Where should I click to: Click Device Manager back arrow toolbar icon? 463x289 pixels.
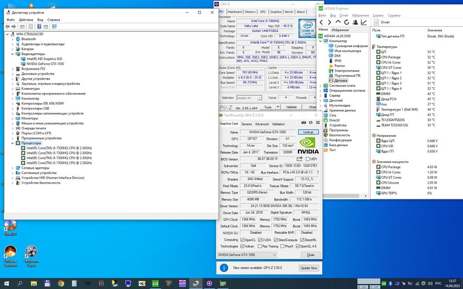tap(7, 26)
